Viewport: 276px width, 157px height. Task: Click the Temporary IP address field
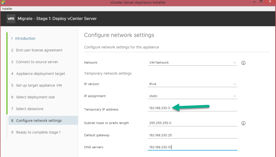pos(192,108)
